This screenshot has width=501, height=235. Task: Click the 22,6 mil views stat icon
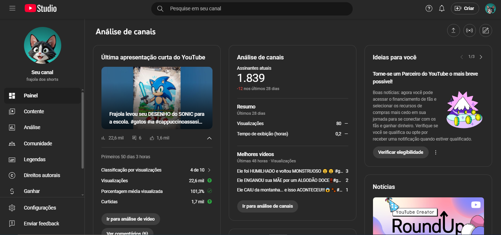[103, 138]
